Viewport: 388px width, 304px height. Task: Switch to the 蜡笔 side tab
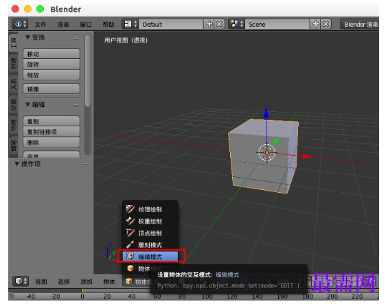pyautogui.click(x=14, y=145)
